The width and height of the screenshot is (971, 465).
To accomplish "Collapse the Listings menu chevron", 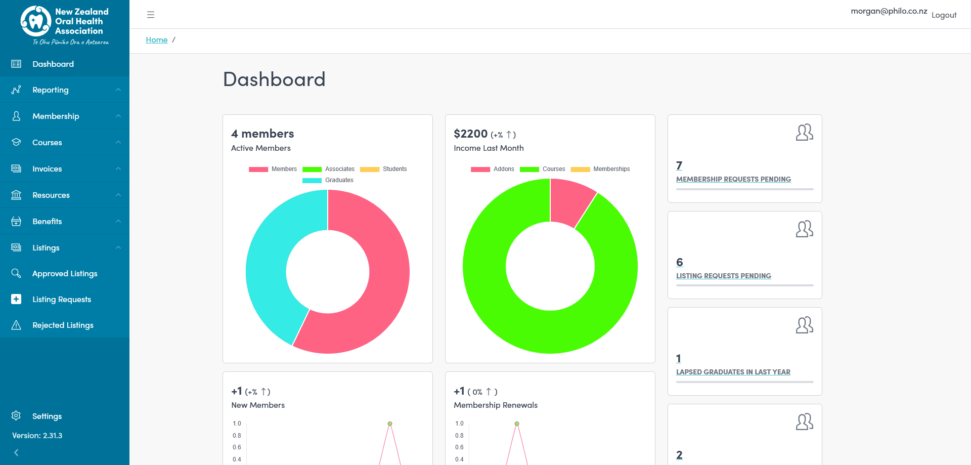I will click(x=118, y=247).
